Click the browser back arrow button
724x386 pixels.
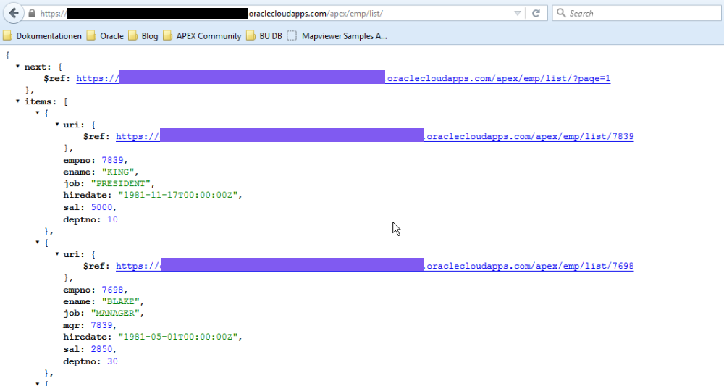13,13
